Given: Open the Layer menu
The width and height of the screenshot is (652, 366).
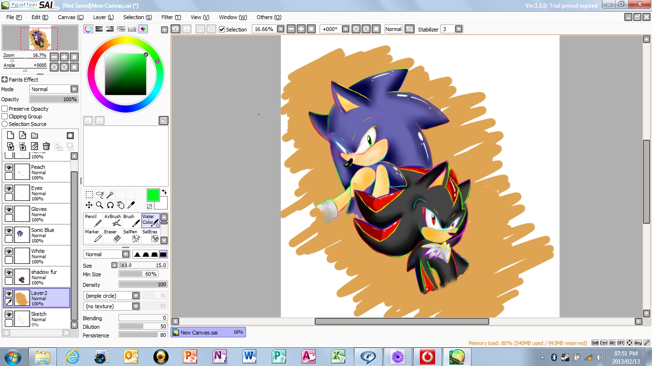Looking at the screenshot, I should 103,17.
